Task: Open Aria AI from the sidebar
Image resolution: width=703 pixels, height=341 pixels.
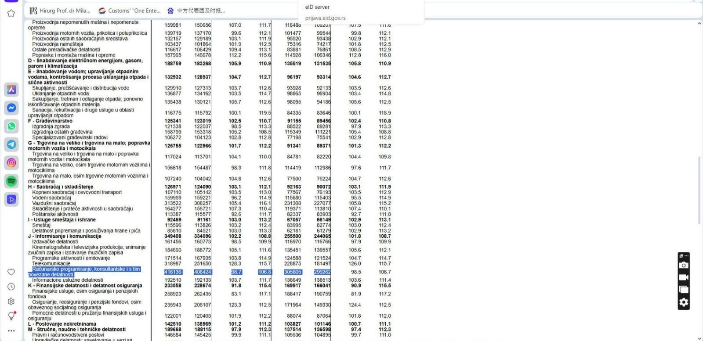Action: pos(11,90)
